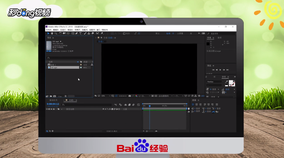Click the new folder icon in project panel
This screenshot has height=158, width=284.
51,96
